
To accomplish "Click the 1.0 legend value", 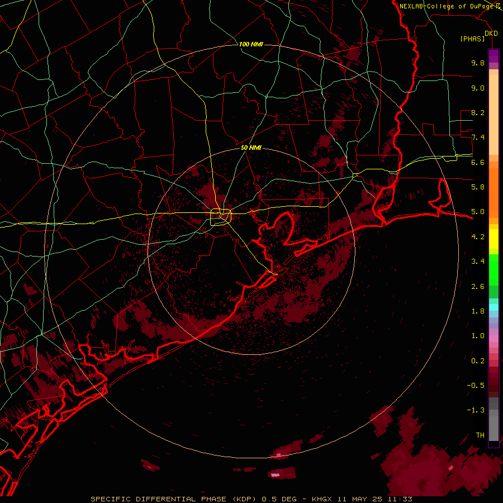I will coord(478,336).
